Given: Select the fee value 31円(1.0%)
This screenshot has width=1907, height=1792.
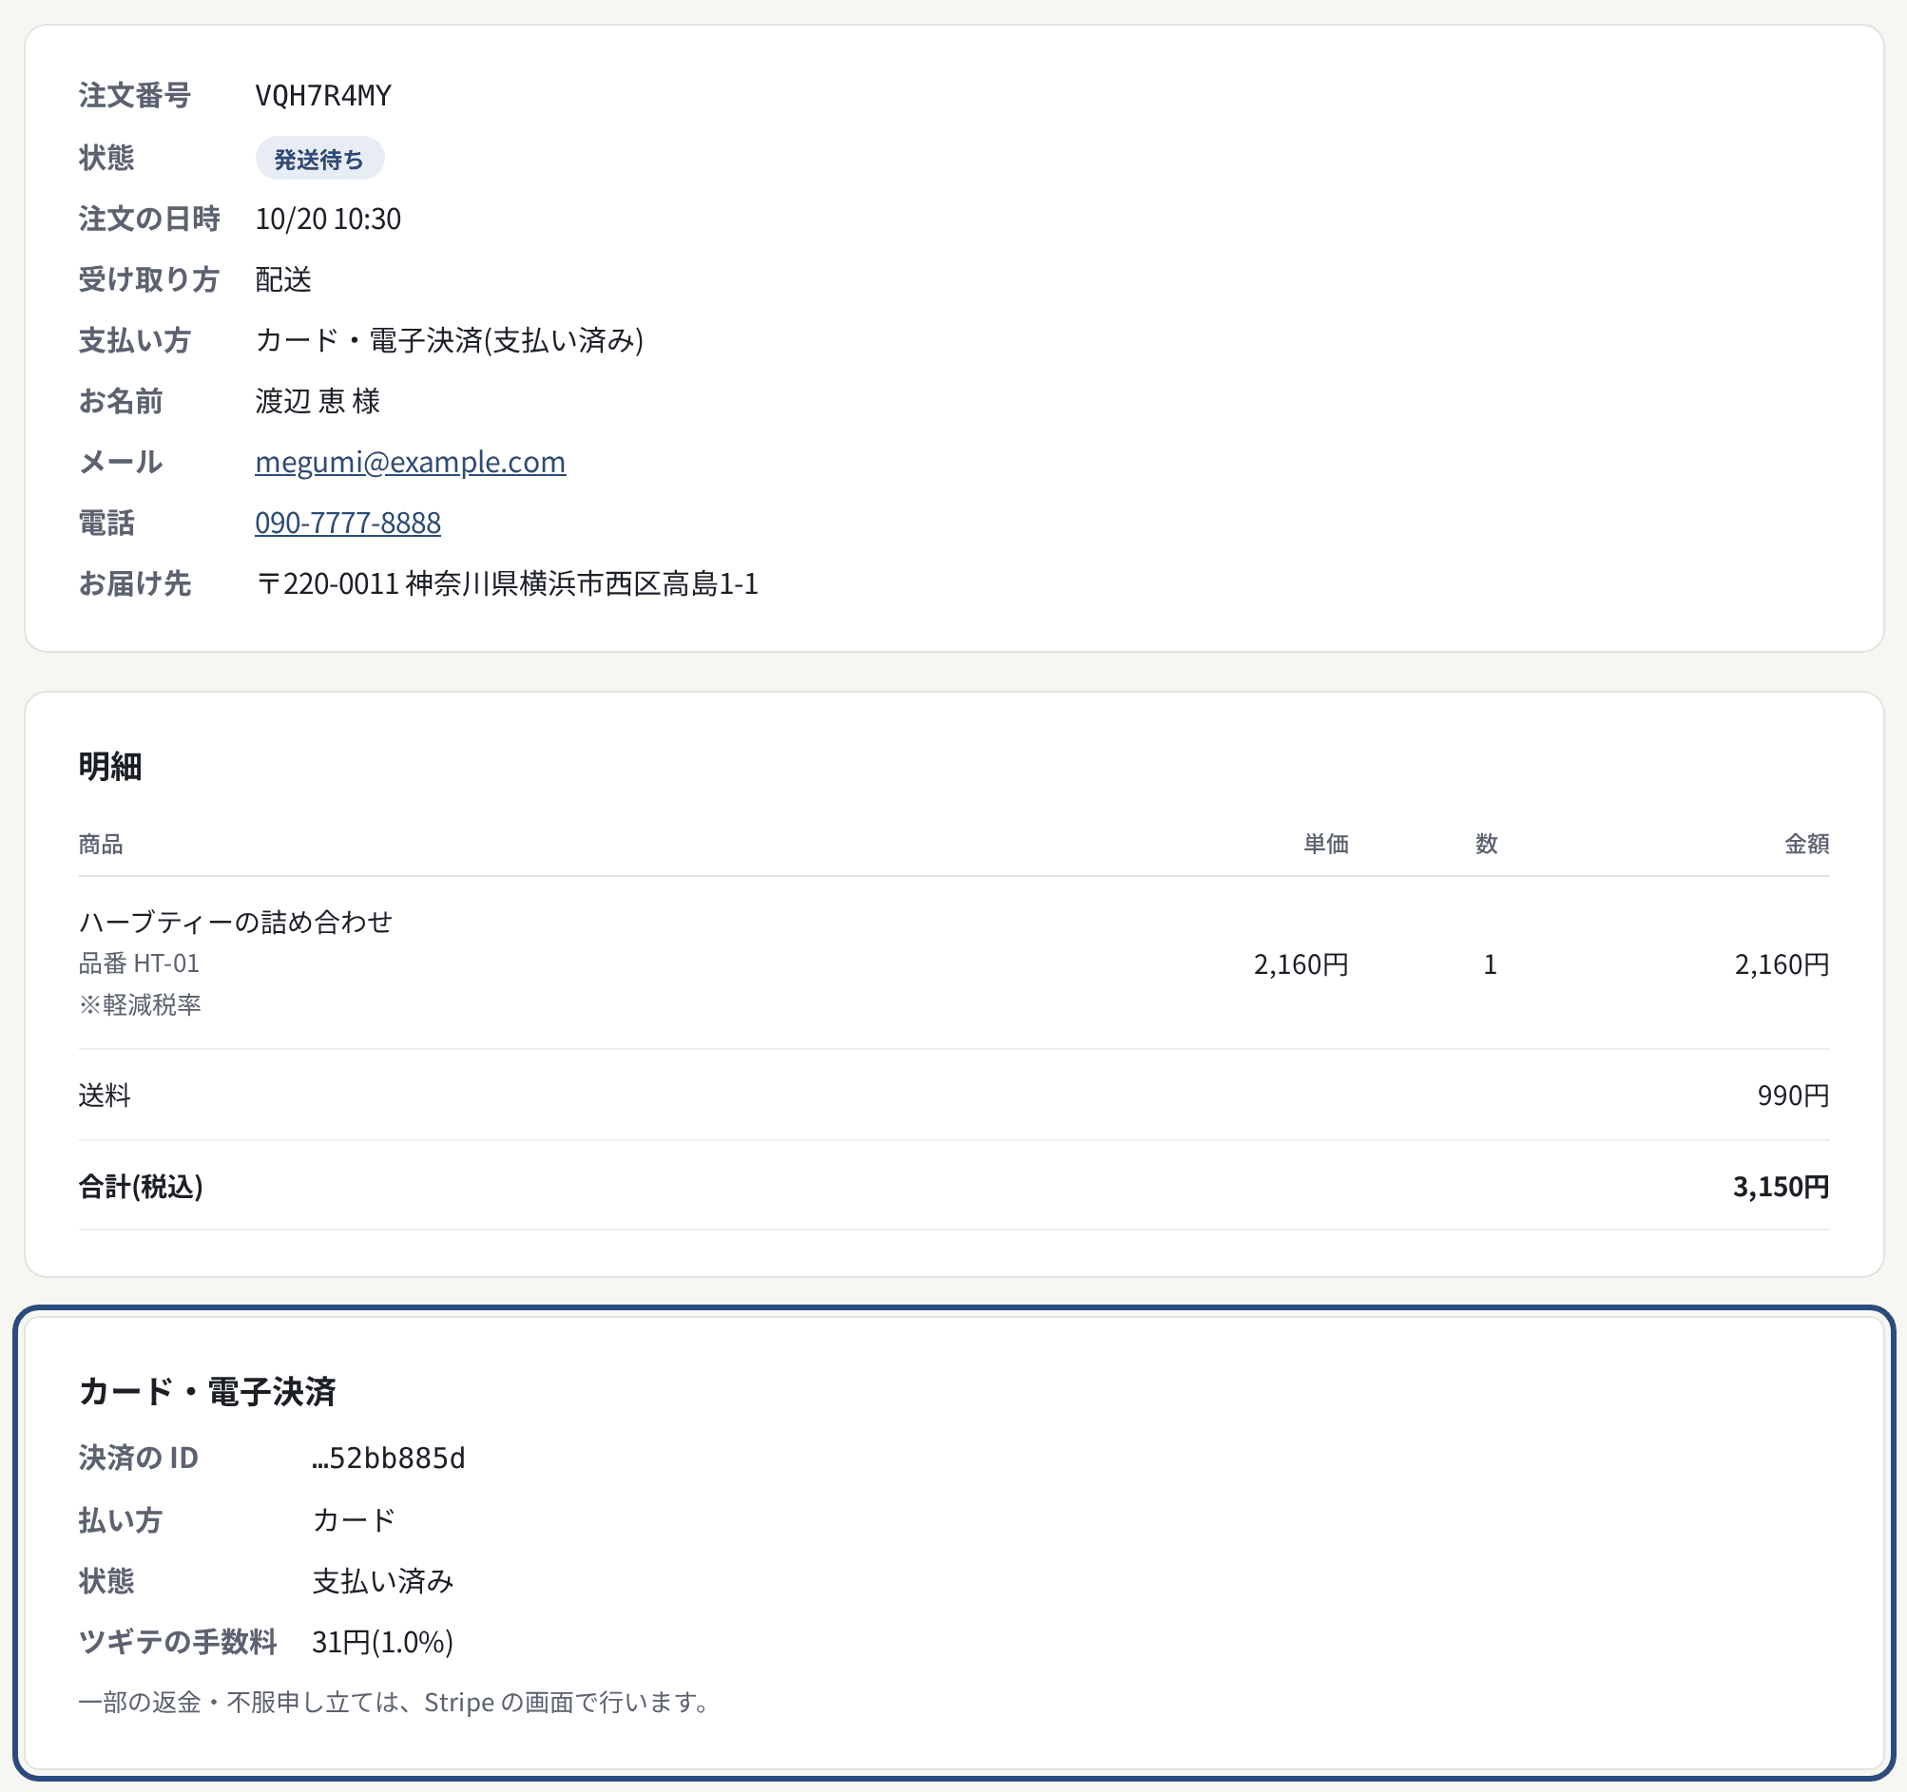Looking at the screenshot, I should (x=383, y=1643).
